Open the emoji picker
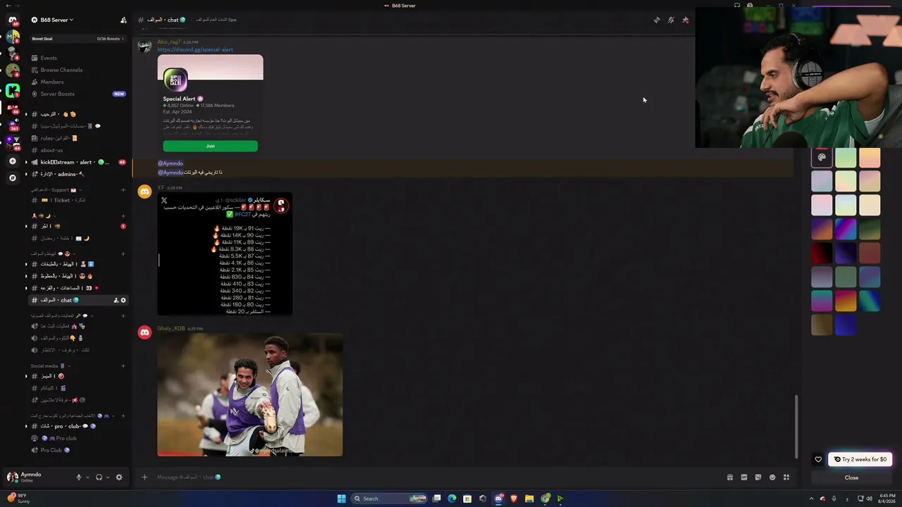Screen dimensions: 902x507 (x=772, y=477)
